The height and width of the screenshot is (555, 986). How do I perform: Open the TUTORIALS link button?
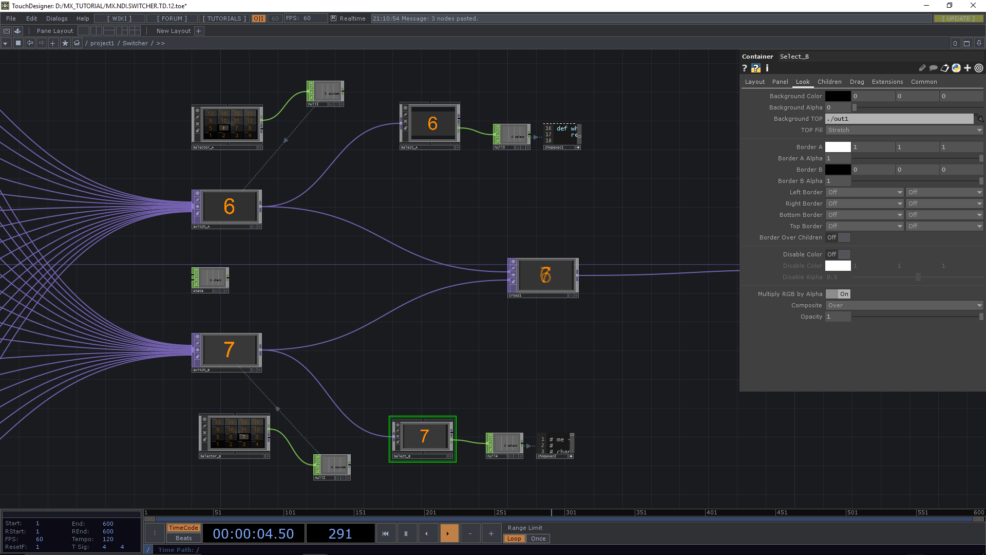(224, 18)
